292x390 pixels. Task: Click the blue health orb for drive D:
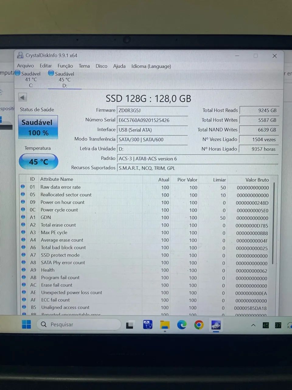(51, 73)
